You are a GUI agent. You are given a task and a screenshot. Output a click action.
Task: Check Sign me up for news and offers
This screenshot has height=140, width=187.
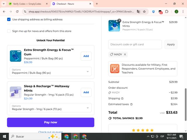(x=9, y=31)
